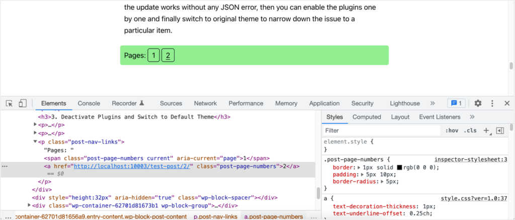Open the Computed styles tab

point(367,117)
